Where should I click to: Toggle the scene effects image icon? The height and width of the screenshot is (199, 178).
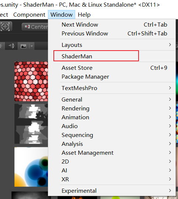click(x=23, y=46)
